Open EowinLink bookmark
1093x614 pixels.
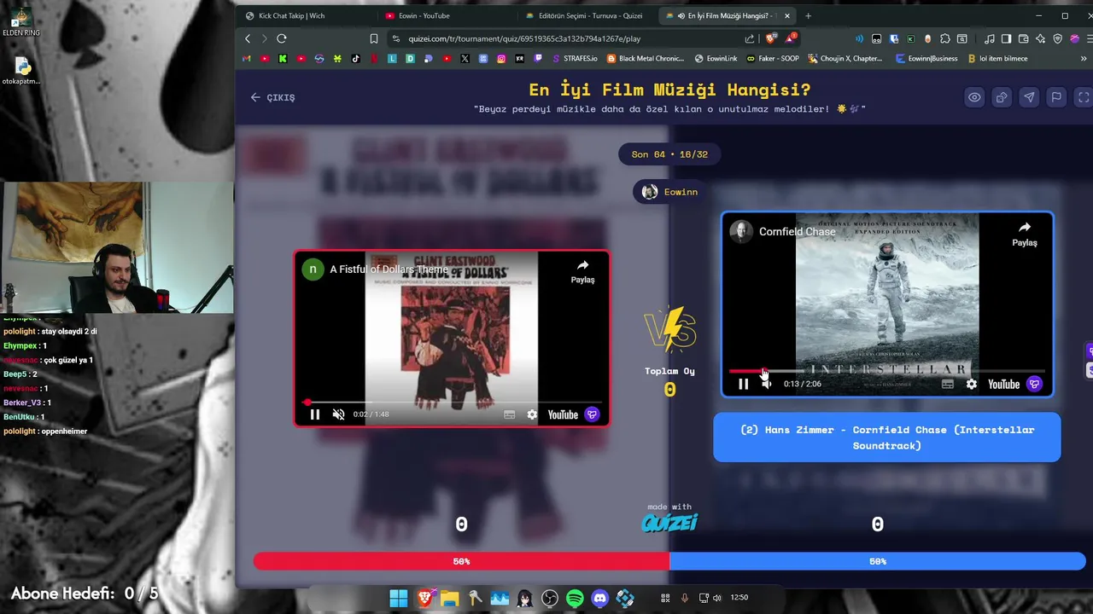[x=716, y=59]
